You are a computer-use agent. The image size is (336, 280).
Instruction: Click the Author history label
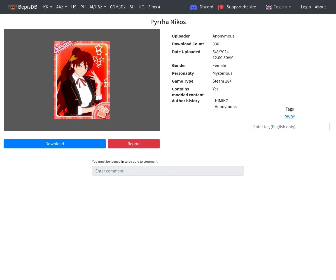(x=186, y=101)
